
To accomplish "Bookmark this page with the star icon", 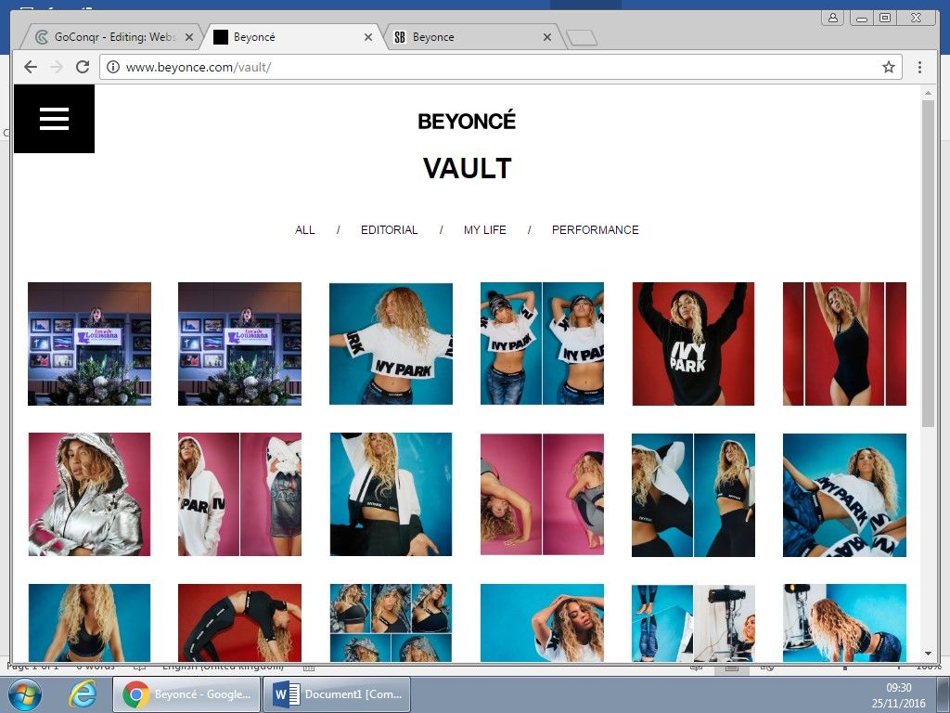I will (x=888, y=67).
